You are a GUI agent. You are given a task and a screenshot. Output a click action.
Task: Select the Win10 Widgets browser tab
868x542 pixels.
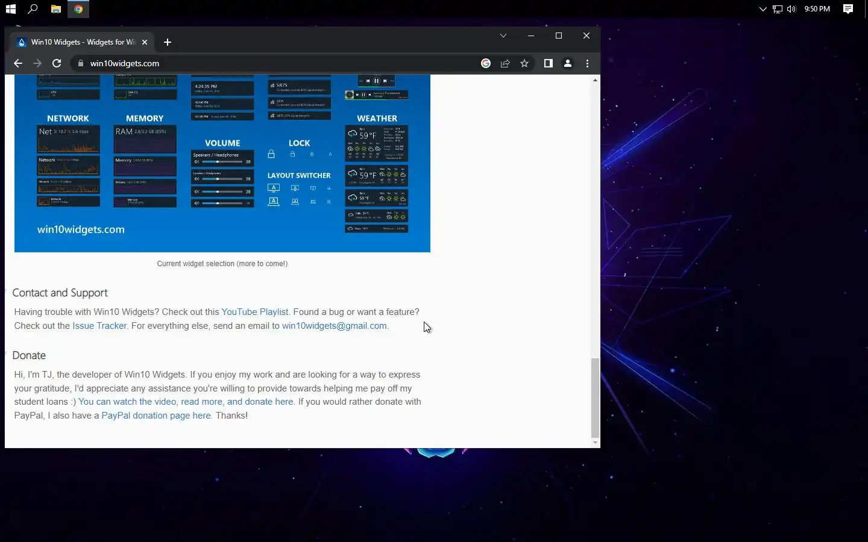pos(81,42)
